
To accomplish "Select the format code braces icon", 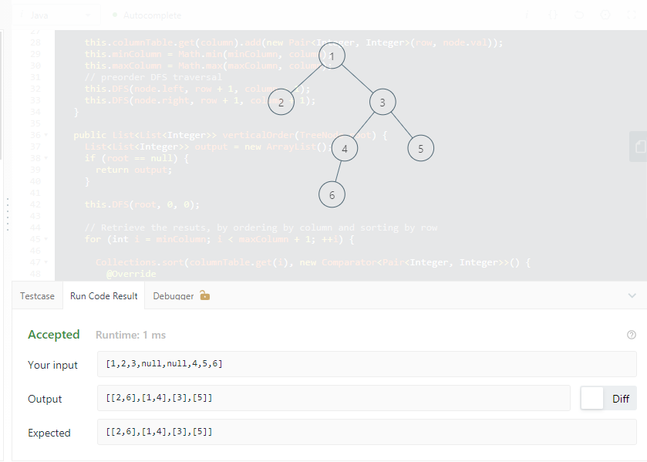I will [x=553, y=14].
